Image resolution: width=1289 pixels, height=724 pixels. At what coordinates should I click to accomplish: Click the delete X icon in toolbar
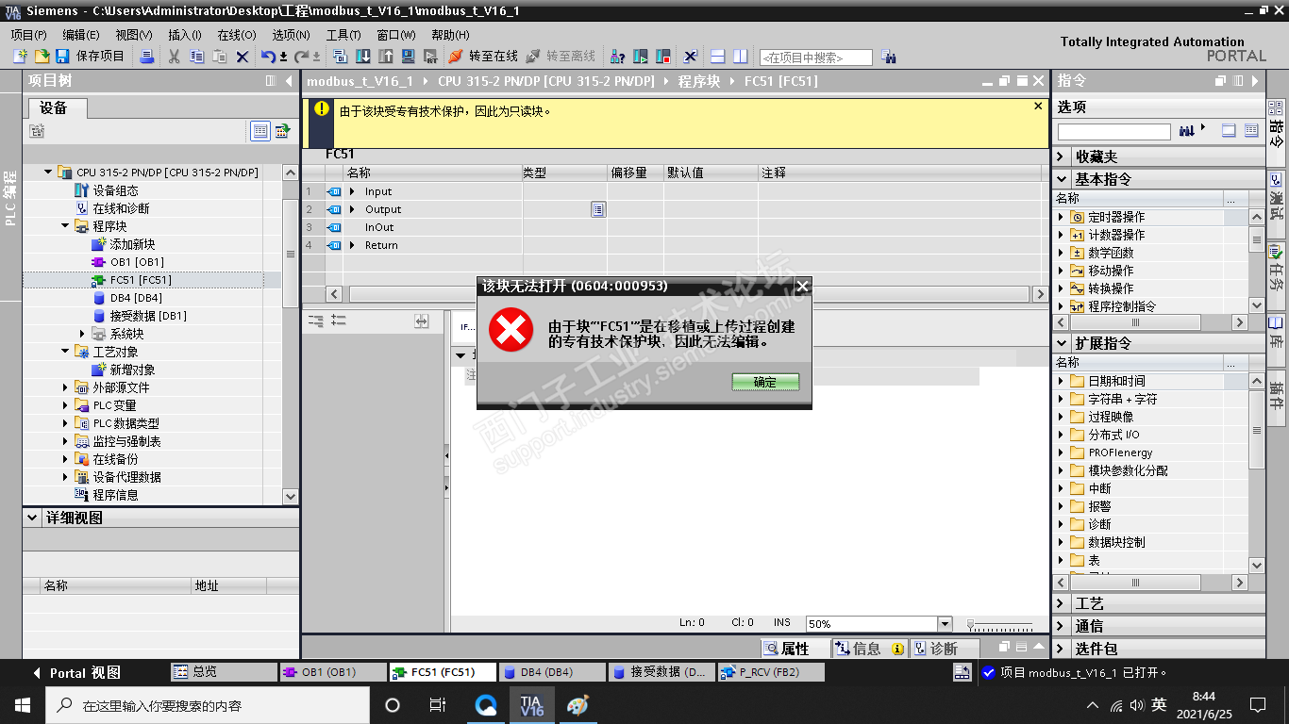(243, 57)
